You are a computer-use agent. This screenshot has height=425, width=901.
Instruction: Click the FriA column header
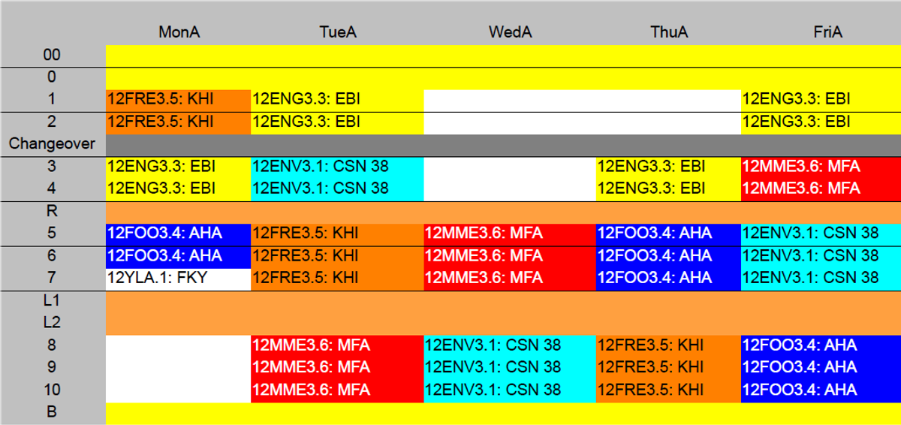[x=821, y=32]
